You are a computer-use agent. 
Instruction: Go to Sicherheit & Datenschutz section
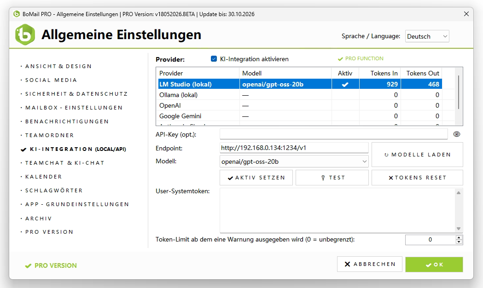[76, 94]
